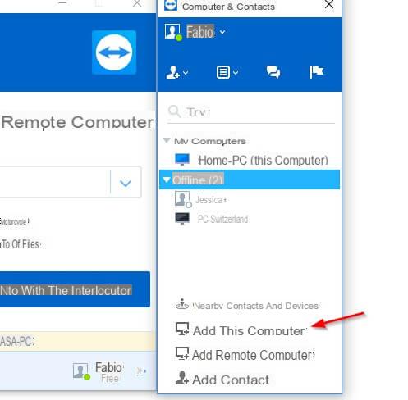Screen dimensions: 408x400
Task: Click the Home-PC monitor icon
Action: pyautogui.click(x=182, y=160)
